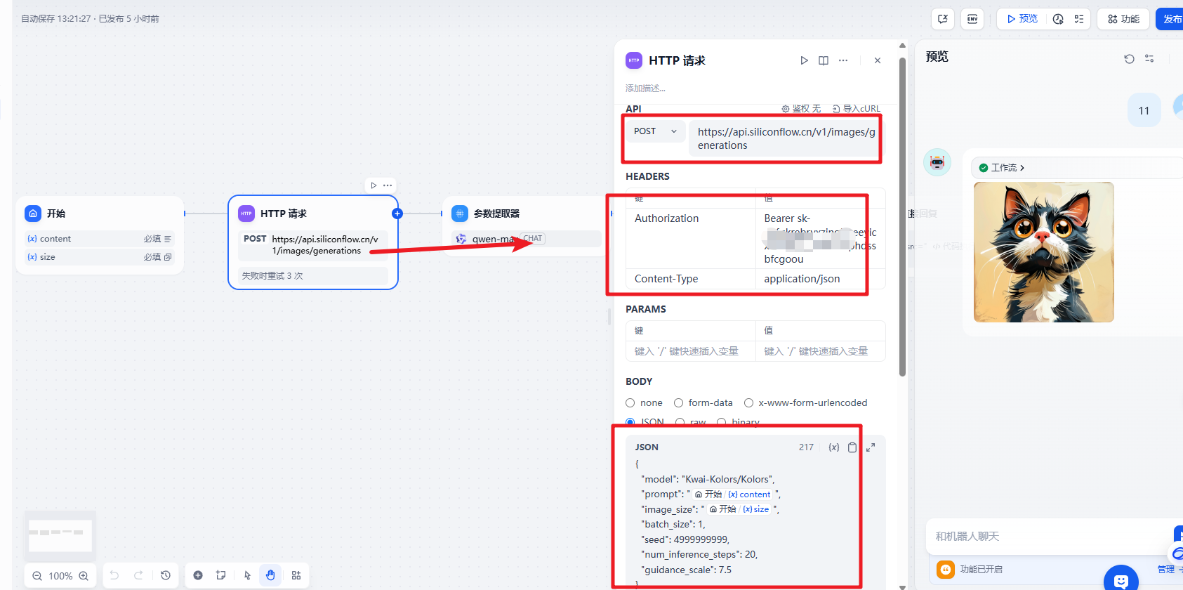Open the conversation variables icon in top bar
This screenshot has width=1183, height=590.
[943, 19]
